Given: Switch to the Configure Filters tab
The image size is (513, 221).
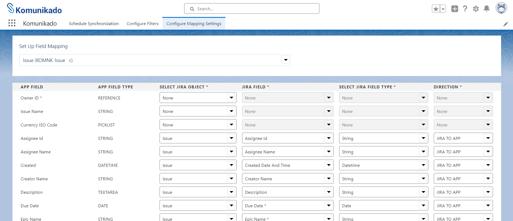Looking at the screenshot, I should coord(143,24).
